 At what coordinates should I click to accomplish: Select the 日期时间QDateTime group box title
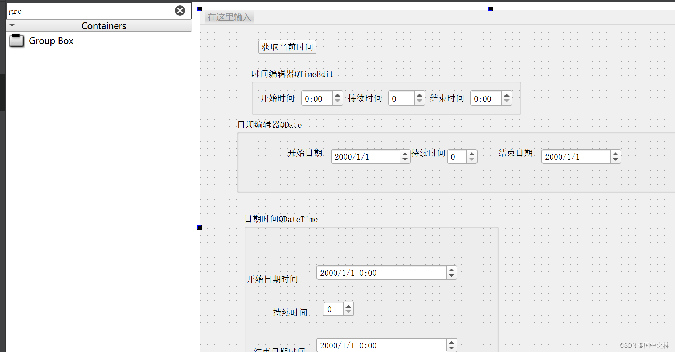pyautogui.click(x=281, y=219)
